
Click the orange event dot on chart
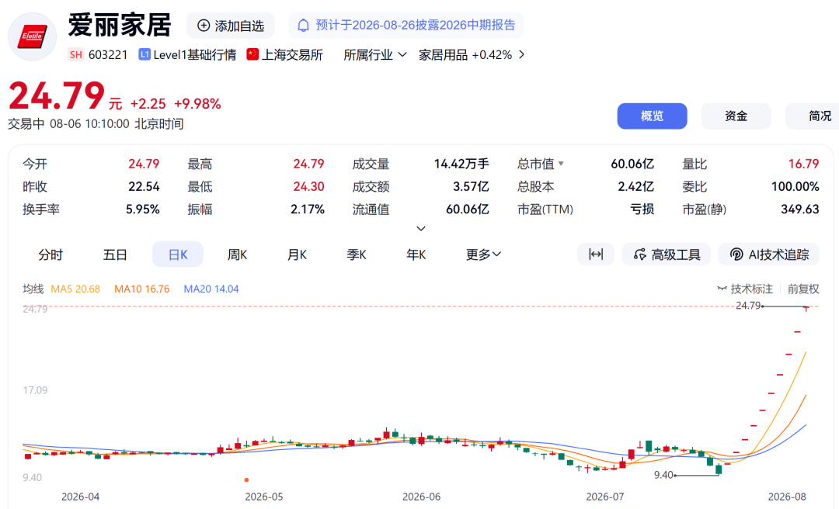tap(246, 480)
